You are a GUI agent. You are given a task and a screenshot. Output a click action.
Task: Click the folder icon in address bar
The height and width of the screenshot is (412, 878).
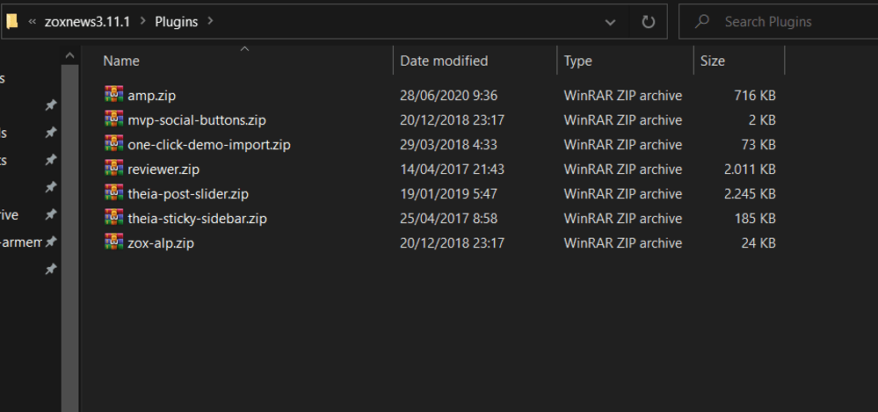(12, 21)
